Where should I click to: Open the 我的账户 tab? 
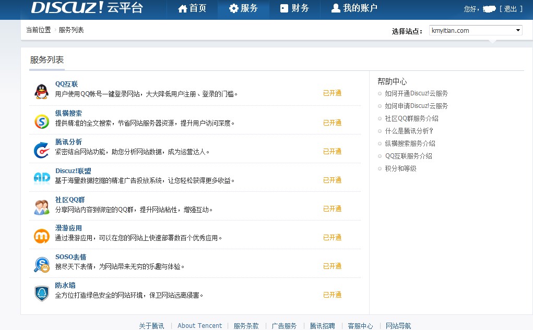(354, 8)
